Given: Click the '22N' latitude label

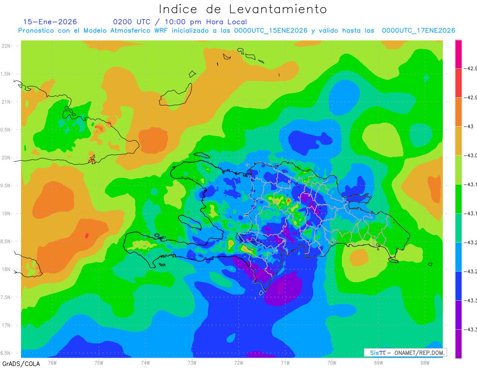Looking at the screenshot, I should [6, 46].
